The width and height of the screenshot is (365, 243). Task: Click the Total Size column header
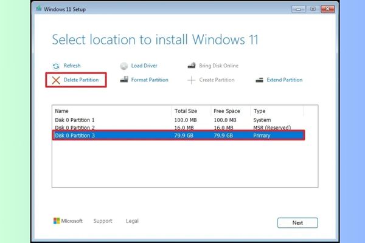tap(192, 111)
